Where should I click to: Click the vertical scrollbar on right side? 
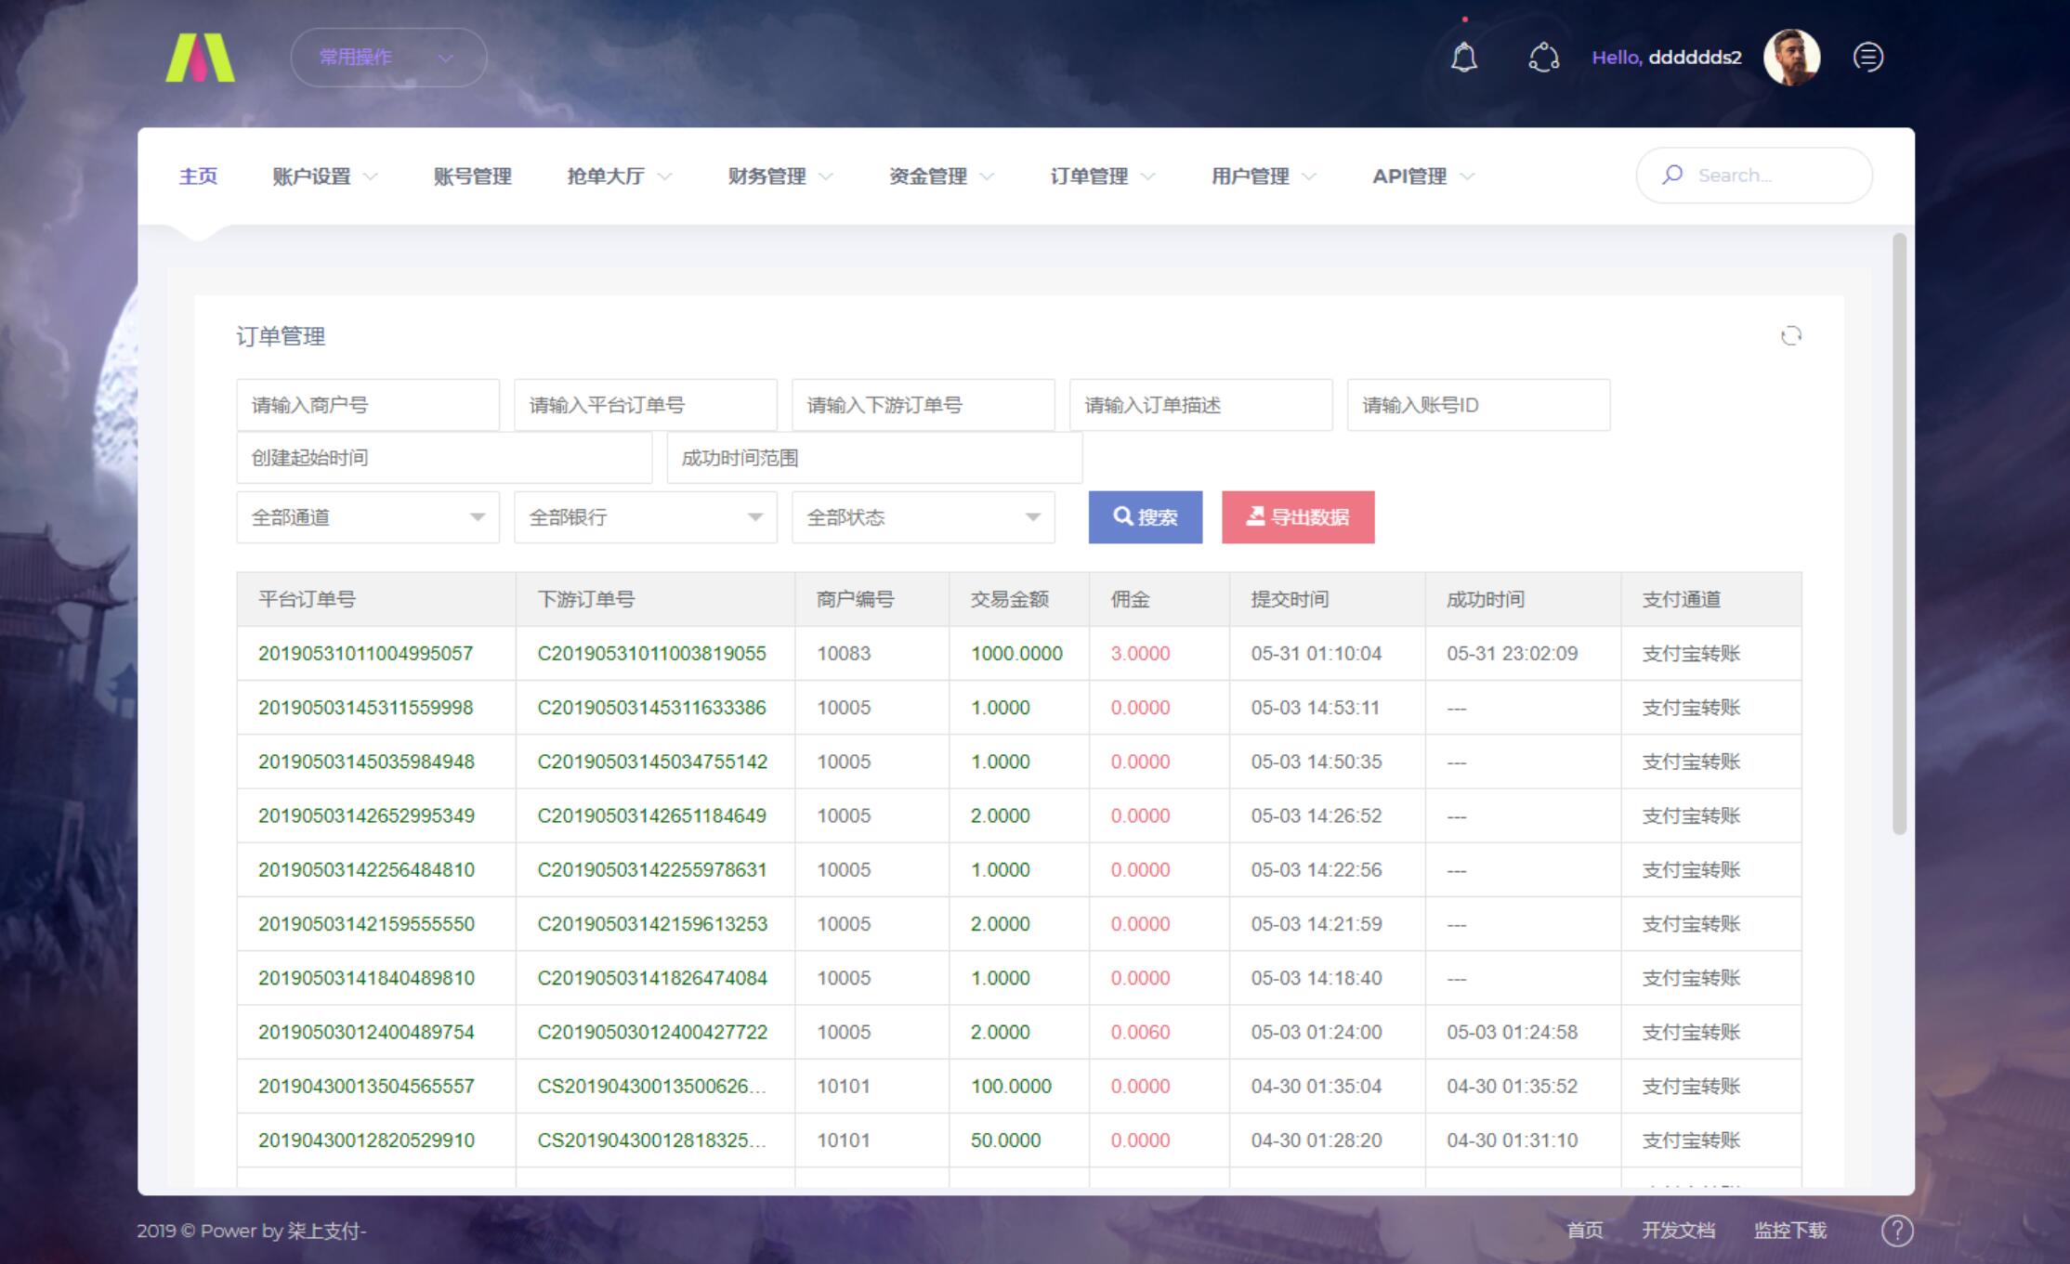[x=1899, y=534]
